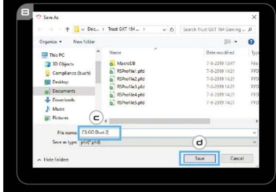Click the Save button
Image resolution: width=276 pixels, height=192 pixels.
199,159
